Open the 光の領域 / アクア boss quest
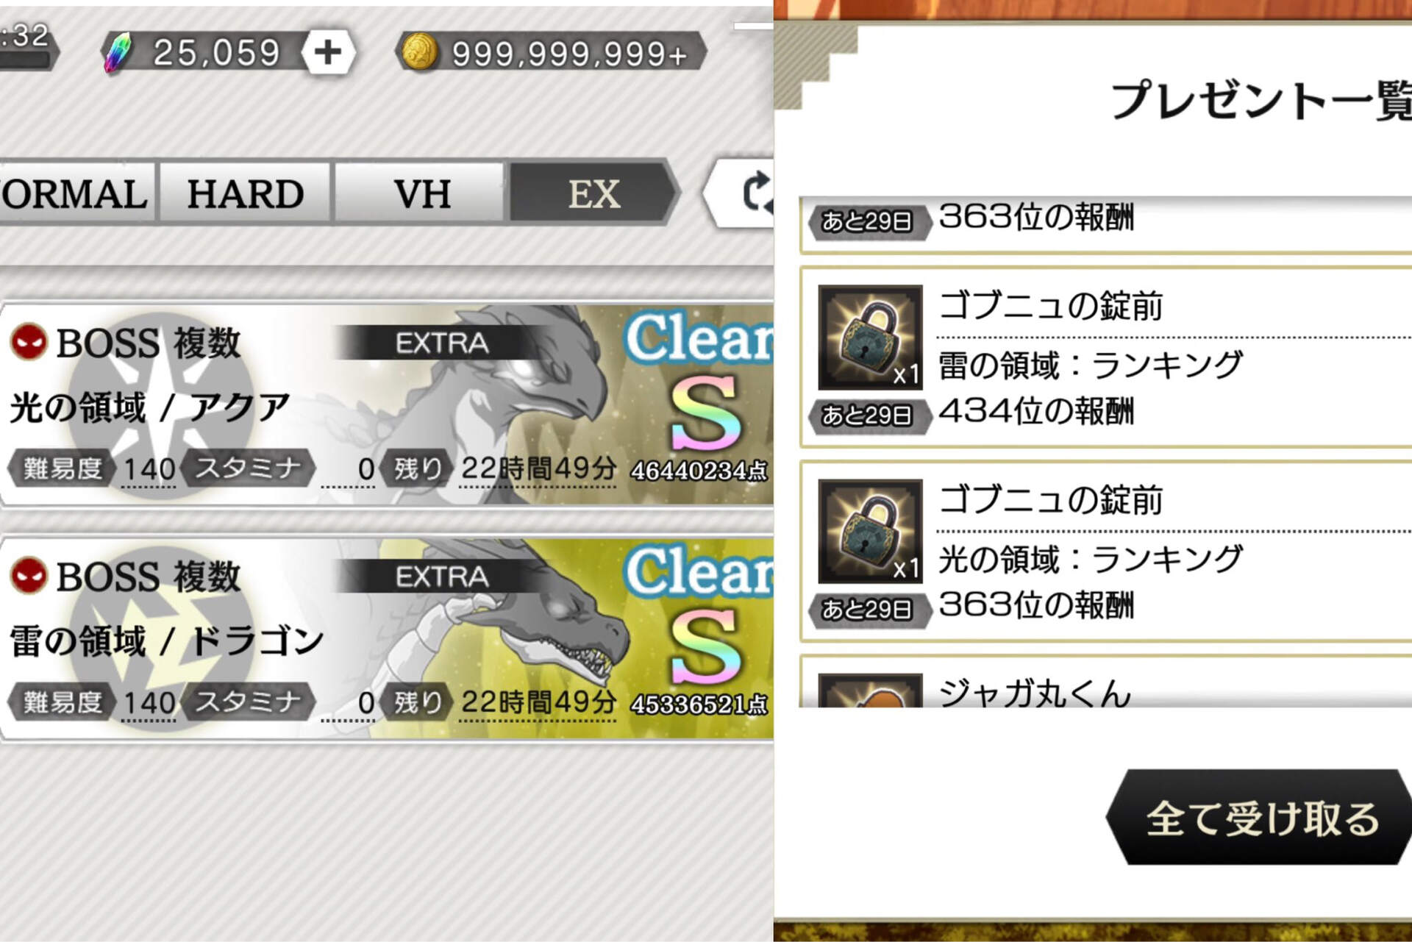The image size is (1412, 942). (387, 404)
